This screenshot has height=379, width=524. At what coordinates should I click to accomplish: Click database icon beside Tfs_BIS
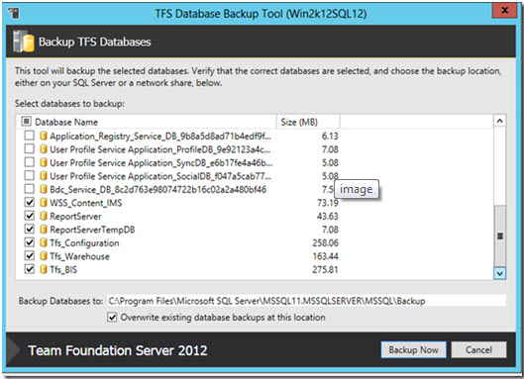coord(44,269)
